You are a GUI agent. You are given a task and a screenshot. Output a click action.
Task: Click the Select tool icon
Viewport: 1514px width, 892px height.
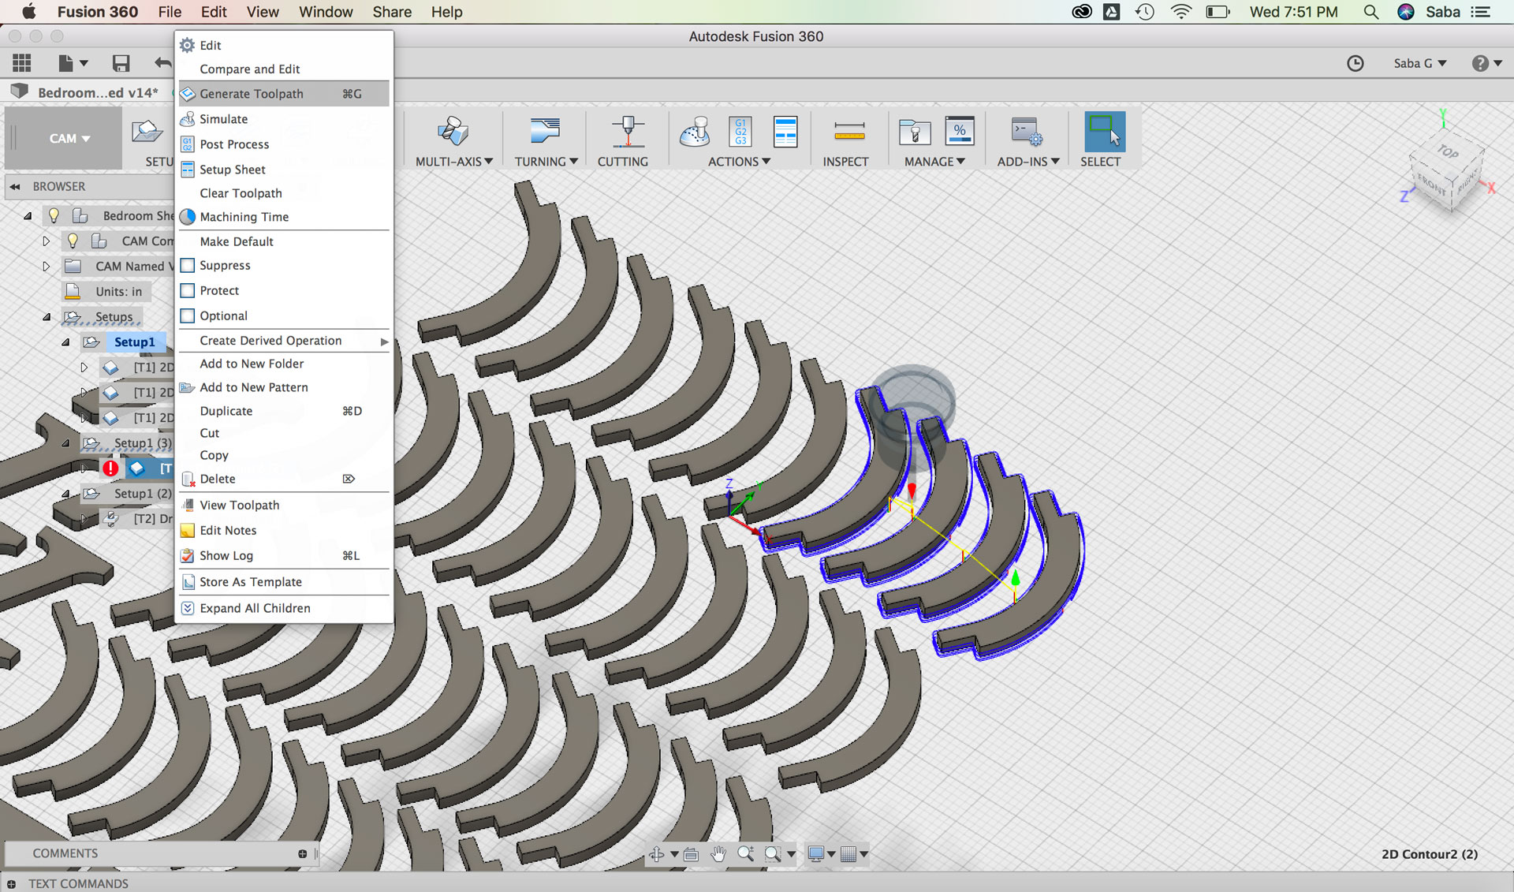[1104, 132]
